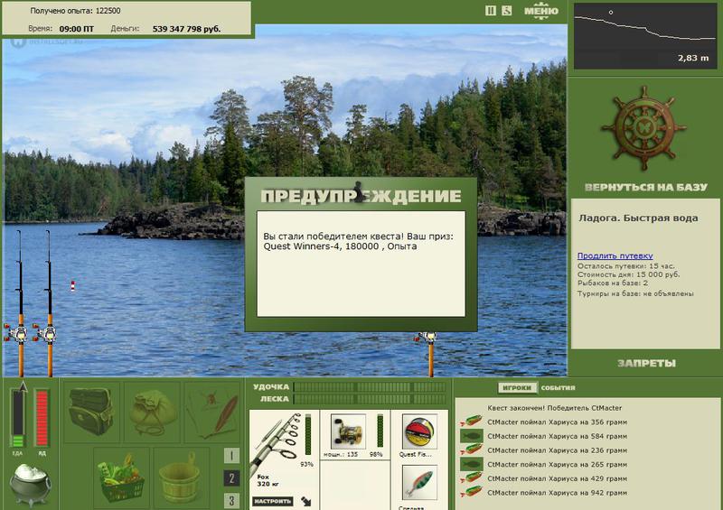Open the map and feather notes
The width and height of the screenshot is (723, 510).
point(212,411)
